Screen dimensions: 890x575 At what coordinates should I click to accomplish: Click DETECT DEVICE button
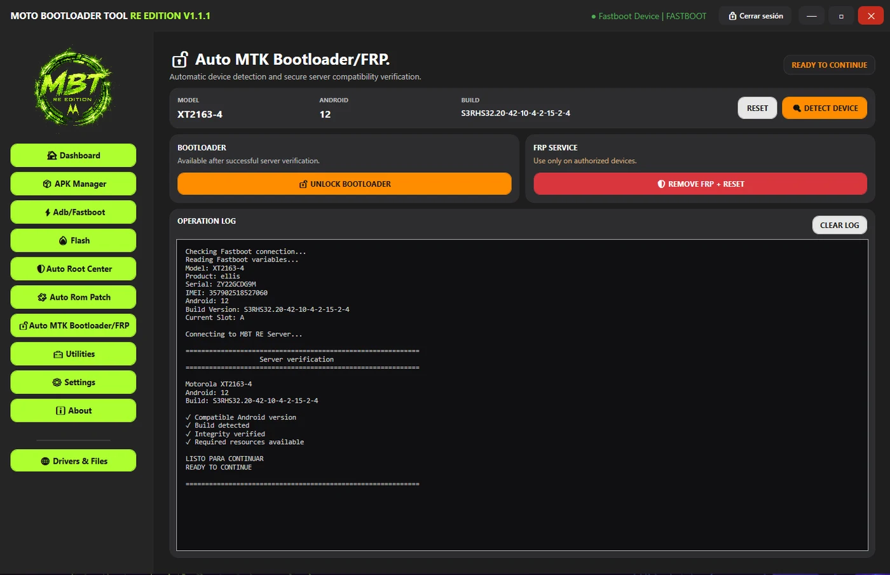click(x=825, y=108)
